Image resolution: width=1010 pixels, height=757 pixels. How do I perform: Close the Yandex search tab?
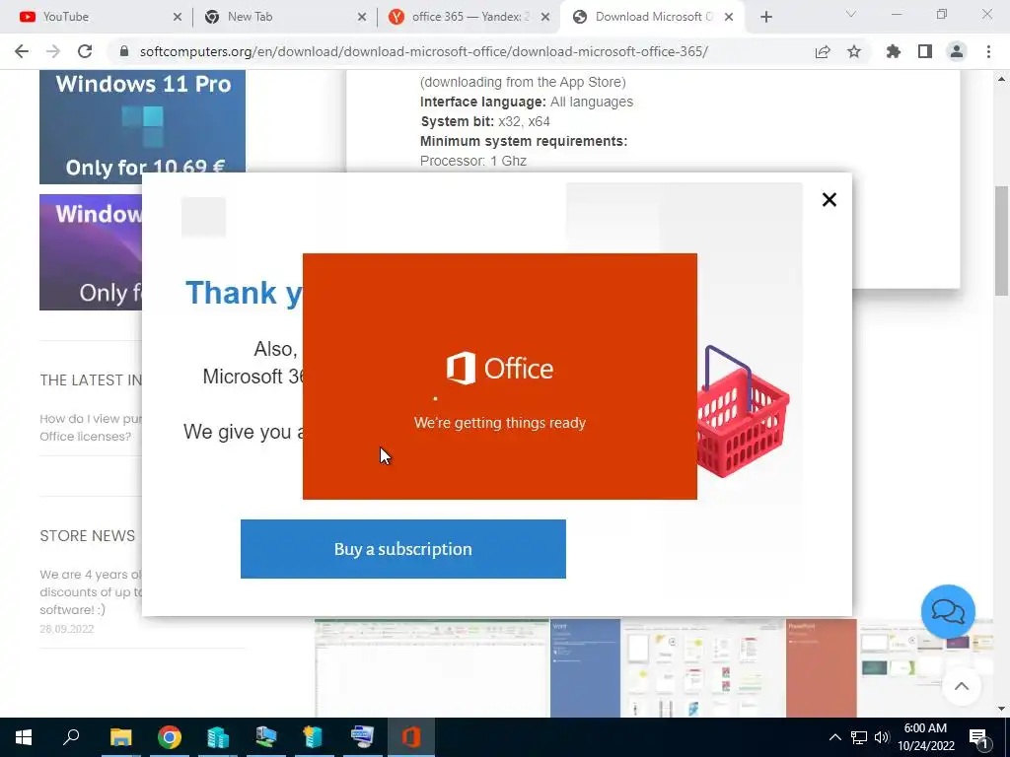point(545,17)
